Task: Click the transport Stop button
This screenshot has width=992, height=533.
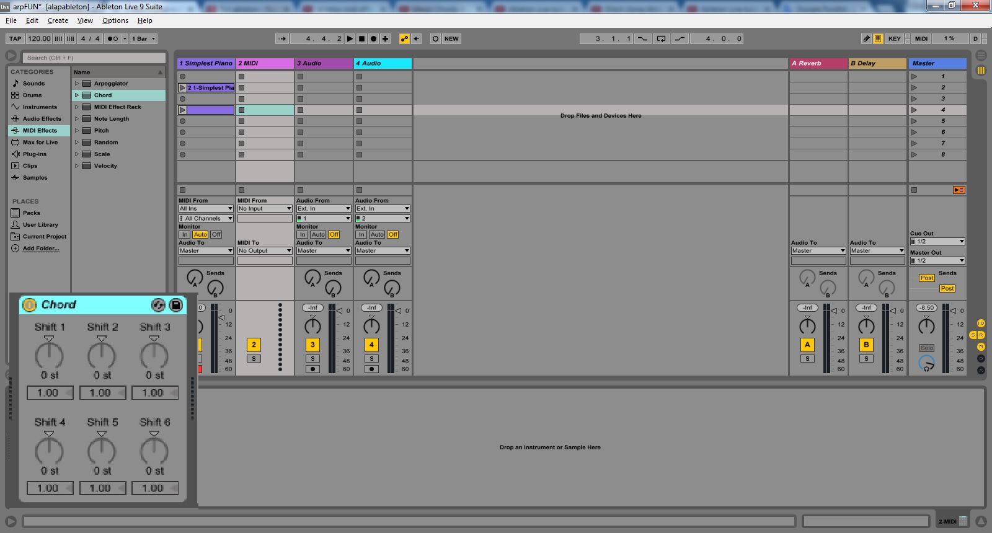Action: 361,38
